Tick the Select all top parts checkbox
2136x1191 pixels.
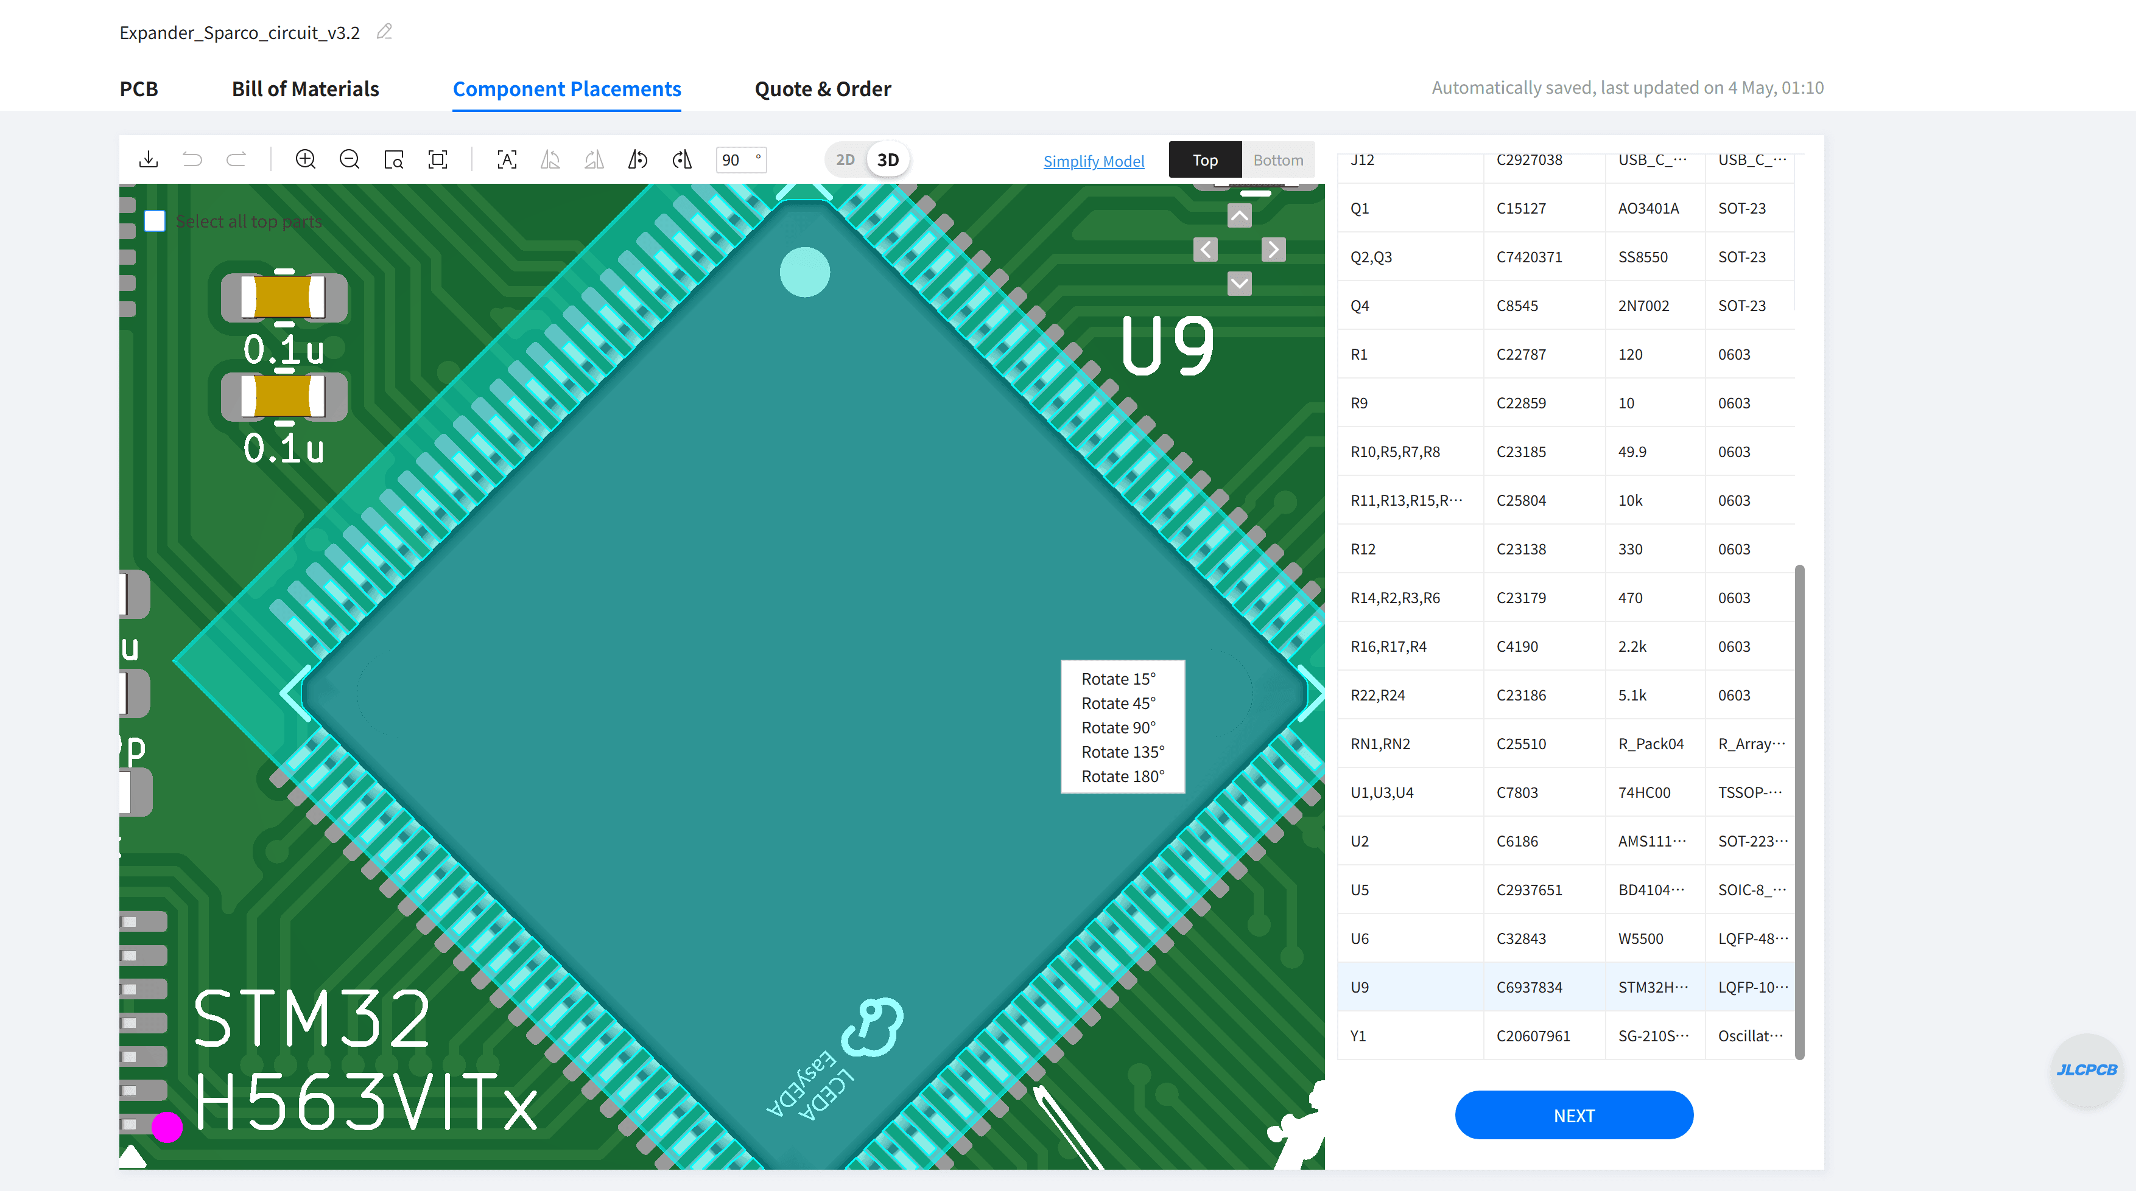[x=155, y=222]
